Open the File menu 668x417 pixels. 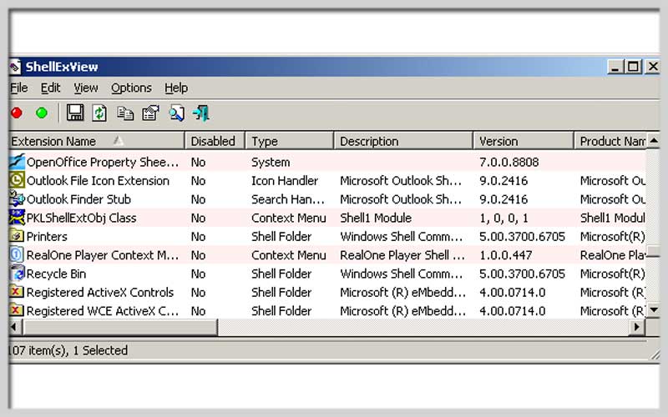tap(18, 88)
